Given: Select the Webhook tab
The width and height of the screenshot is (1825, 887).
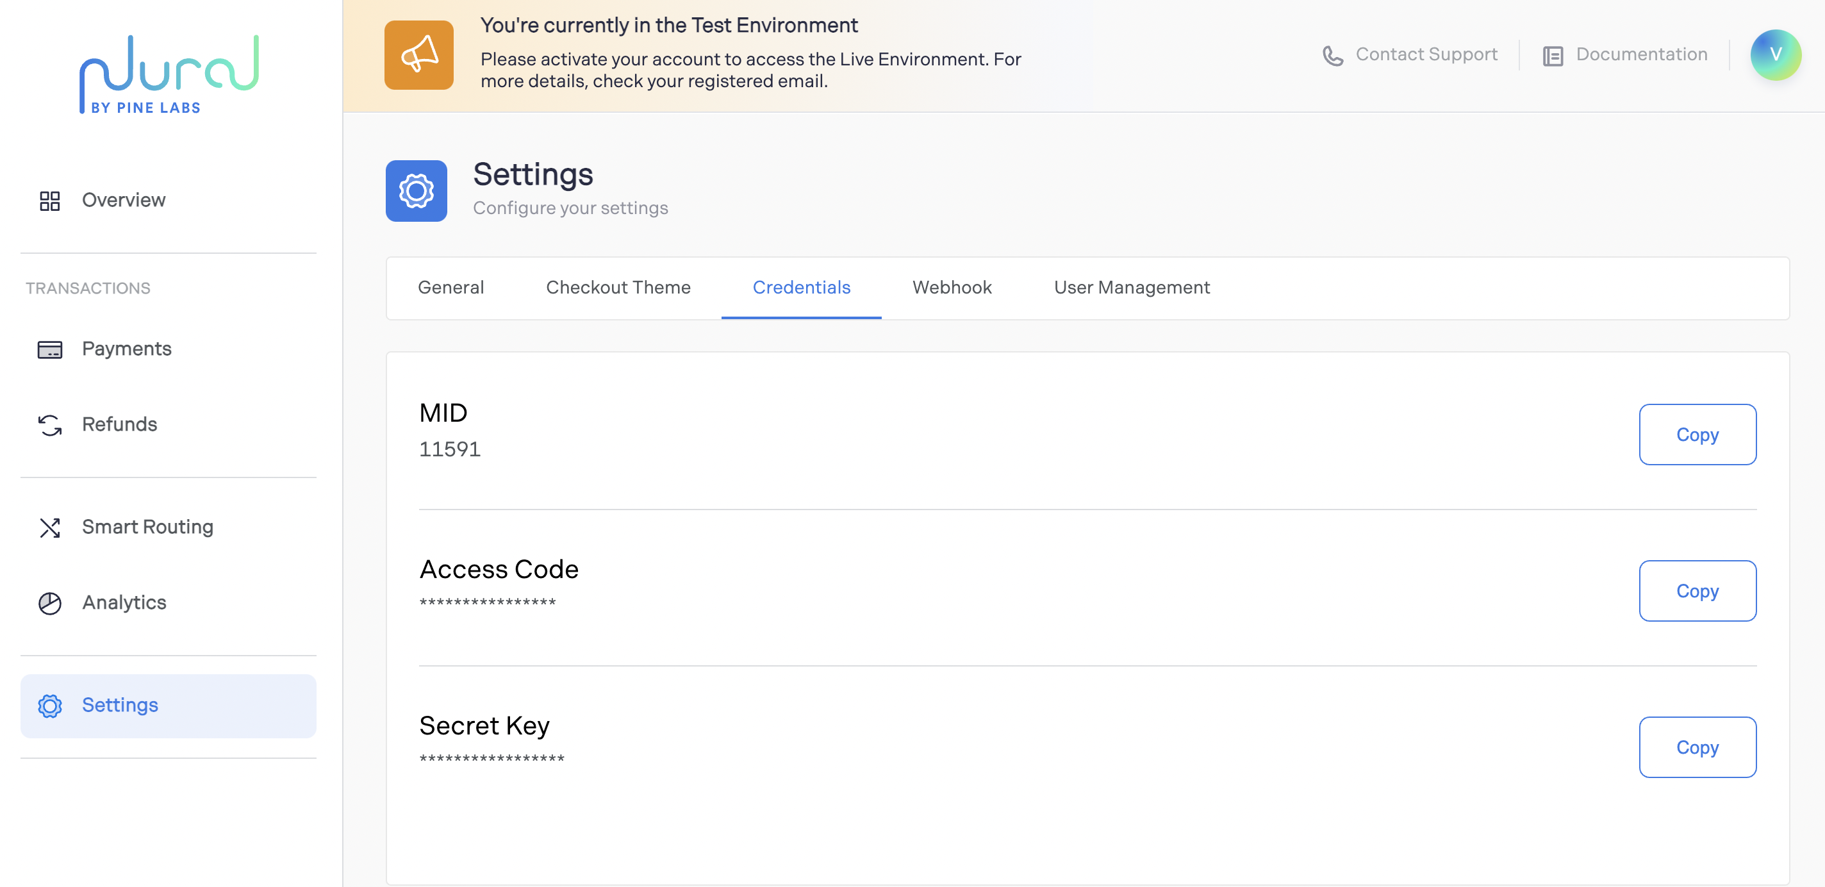Looking at the screenshot, I should pos(952,288).
